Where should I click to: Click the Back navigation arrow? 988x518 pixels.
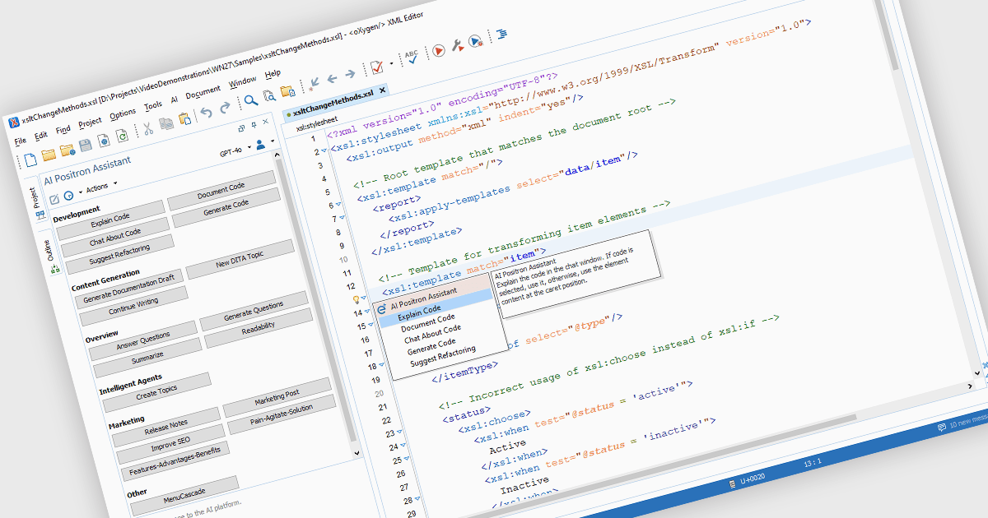tap(333, 79)
